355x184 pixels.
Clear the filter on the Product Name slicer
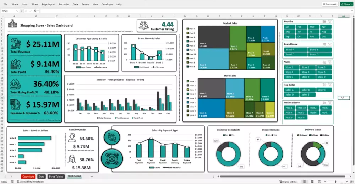(x=330, y=102)
